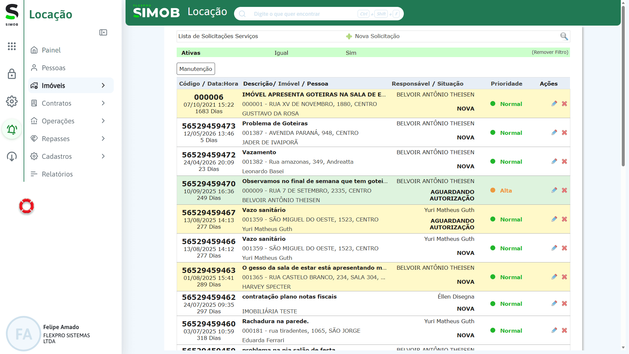Open the Pessoas menu item

tap(71, 68)
